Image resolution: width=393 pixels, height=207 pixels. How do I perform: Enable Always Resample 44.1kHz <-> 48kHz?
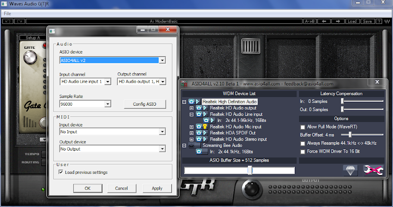303,144
